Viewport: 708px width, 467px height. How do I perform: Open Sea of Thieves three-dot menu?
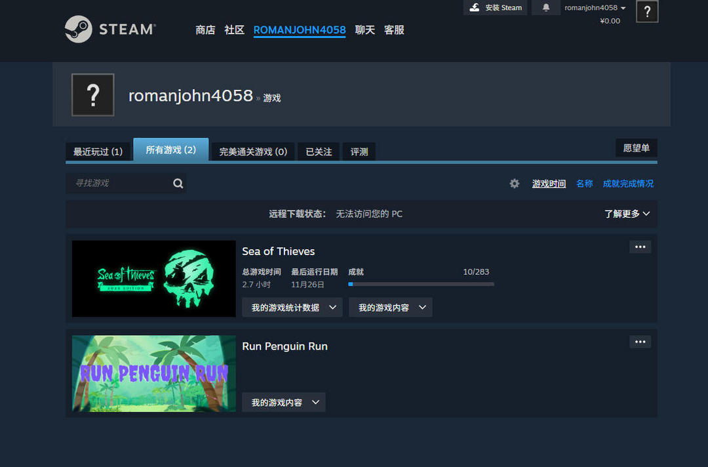pos(640,247)
